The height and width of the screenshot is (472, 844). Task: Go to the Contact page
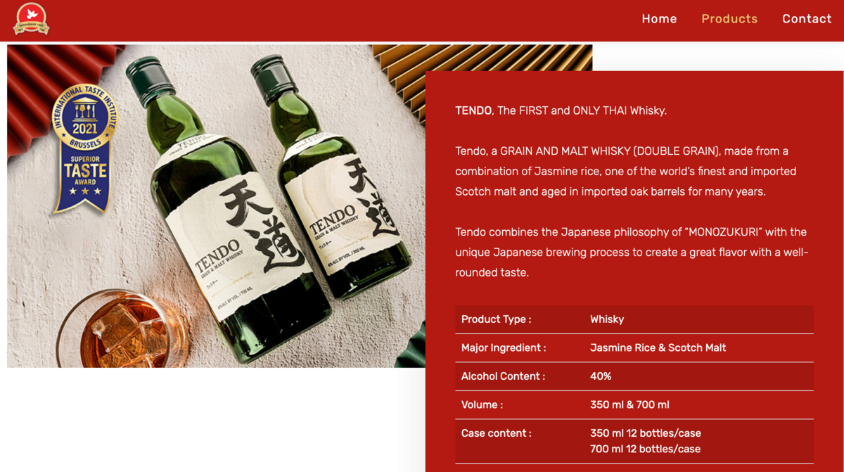[x=807, y=19]
